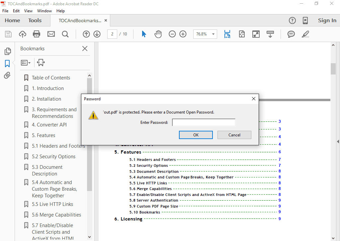
Task: Go to previous page arrow icon
Action: 86,34
